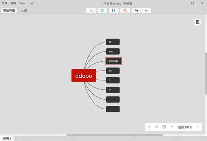
Task: Switch to the 大纲 outline tab
Action: pyautogui.click(x=24, y=11)
